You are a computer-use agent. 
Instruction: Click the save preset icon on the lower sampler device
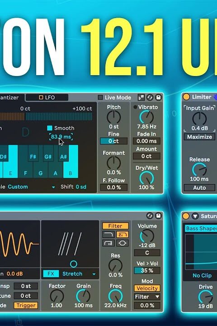(x=158, y=216)
